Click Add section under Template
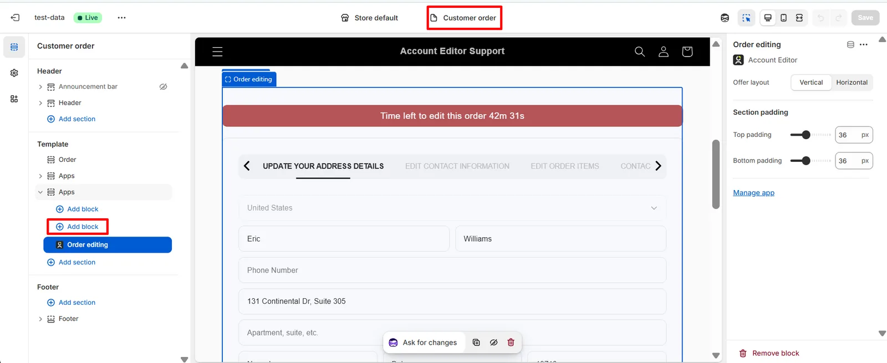This screenshot has width=887, height=363. coord(72,262)
